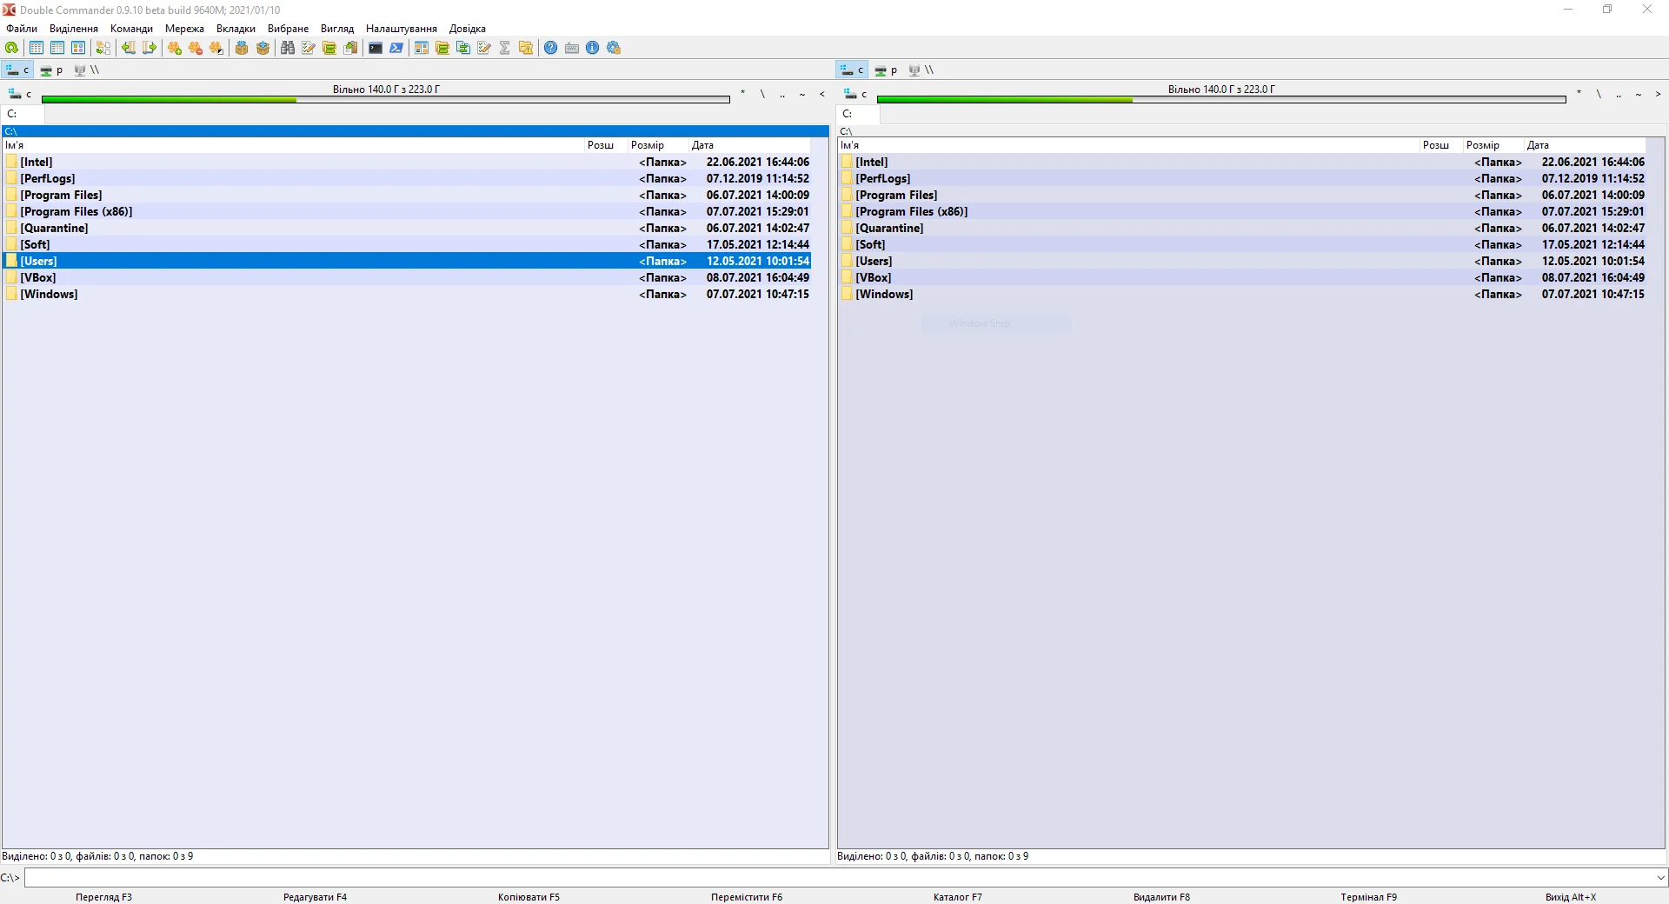Click the extract files box icon
Viewport: 1669px width, 904px height.
263,48
